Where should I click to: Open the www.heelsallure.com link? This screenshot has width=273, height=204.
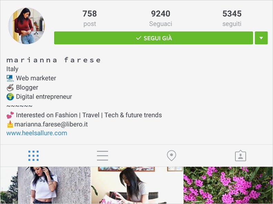37,133
